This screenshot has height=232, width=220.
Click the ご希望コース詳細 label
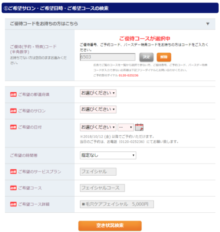tap(34, 204)
